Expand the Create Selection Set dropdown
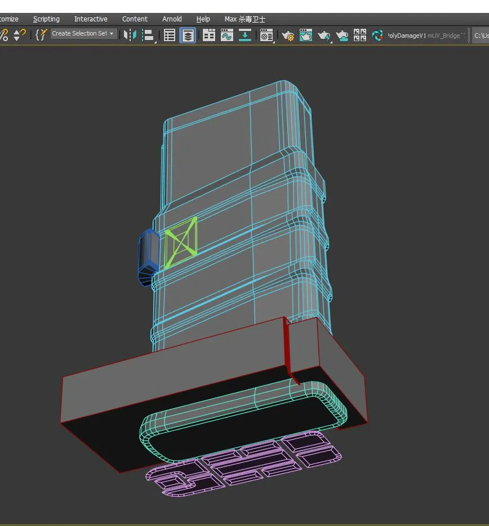489x526 pixels. click(112, 34)
